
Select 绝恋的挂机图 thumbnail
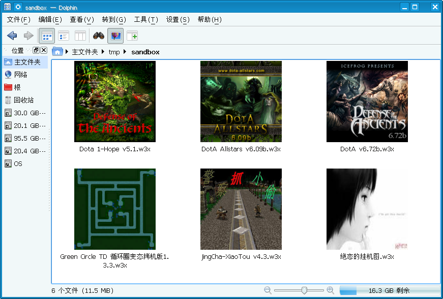(367, 209)
